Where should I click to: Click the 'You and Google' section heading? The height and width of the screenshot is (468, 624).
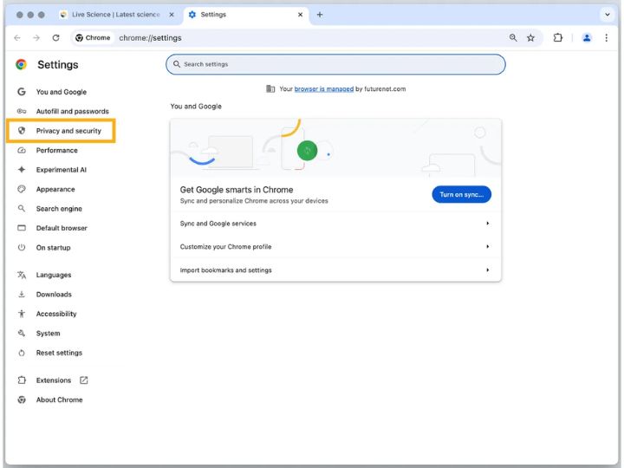pos(196,107)
